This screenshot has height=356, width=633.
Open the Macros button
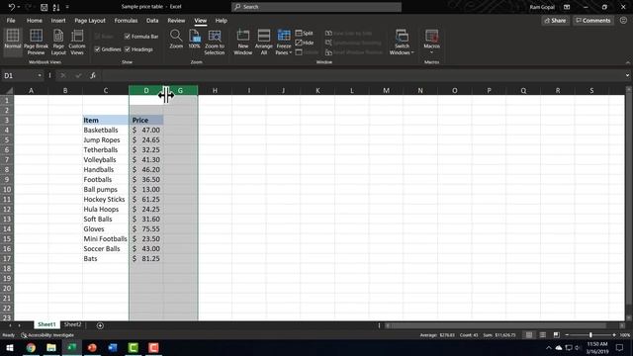click(431, 42)
